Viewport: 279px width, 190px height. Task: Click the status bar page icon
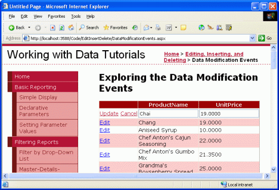5,184
